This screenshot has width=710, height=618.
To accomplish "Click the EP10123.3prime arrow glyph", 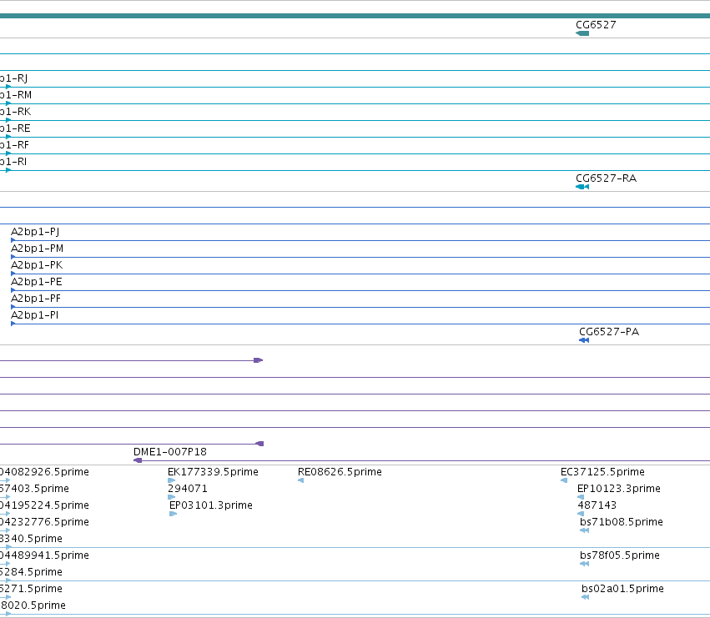I will tap(581, 497).
